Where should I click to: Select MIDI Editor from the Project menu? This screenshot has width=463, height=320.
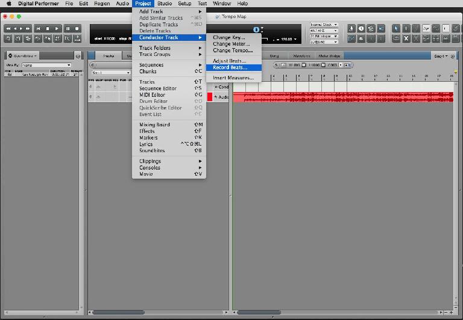tap(169, 95)
